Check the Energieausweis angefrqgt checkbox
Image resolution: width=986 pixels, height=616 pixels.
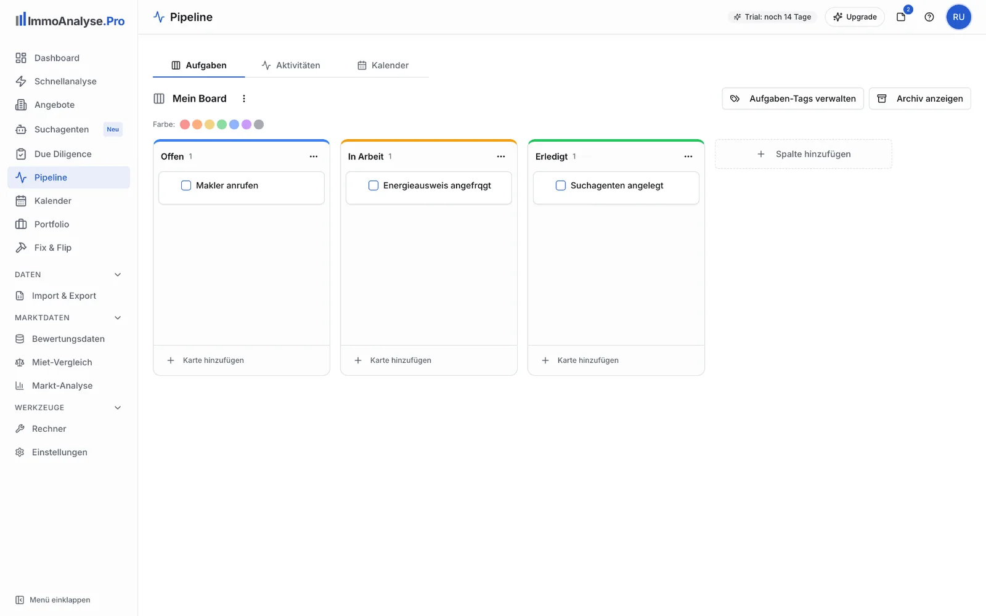pyautogui.click(x=373, y=185)
